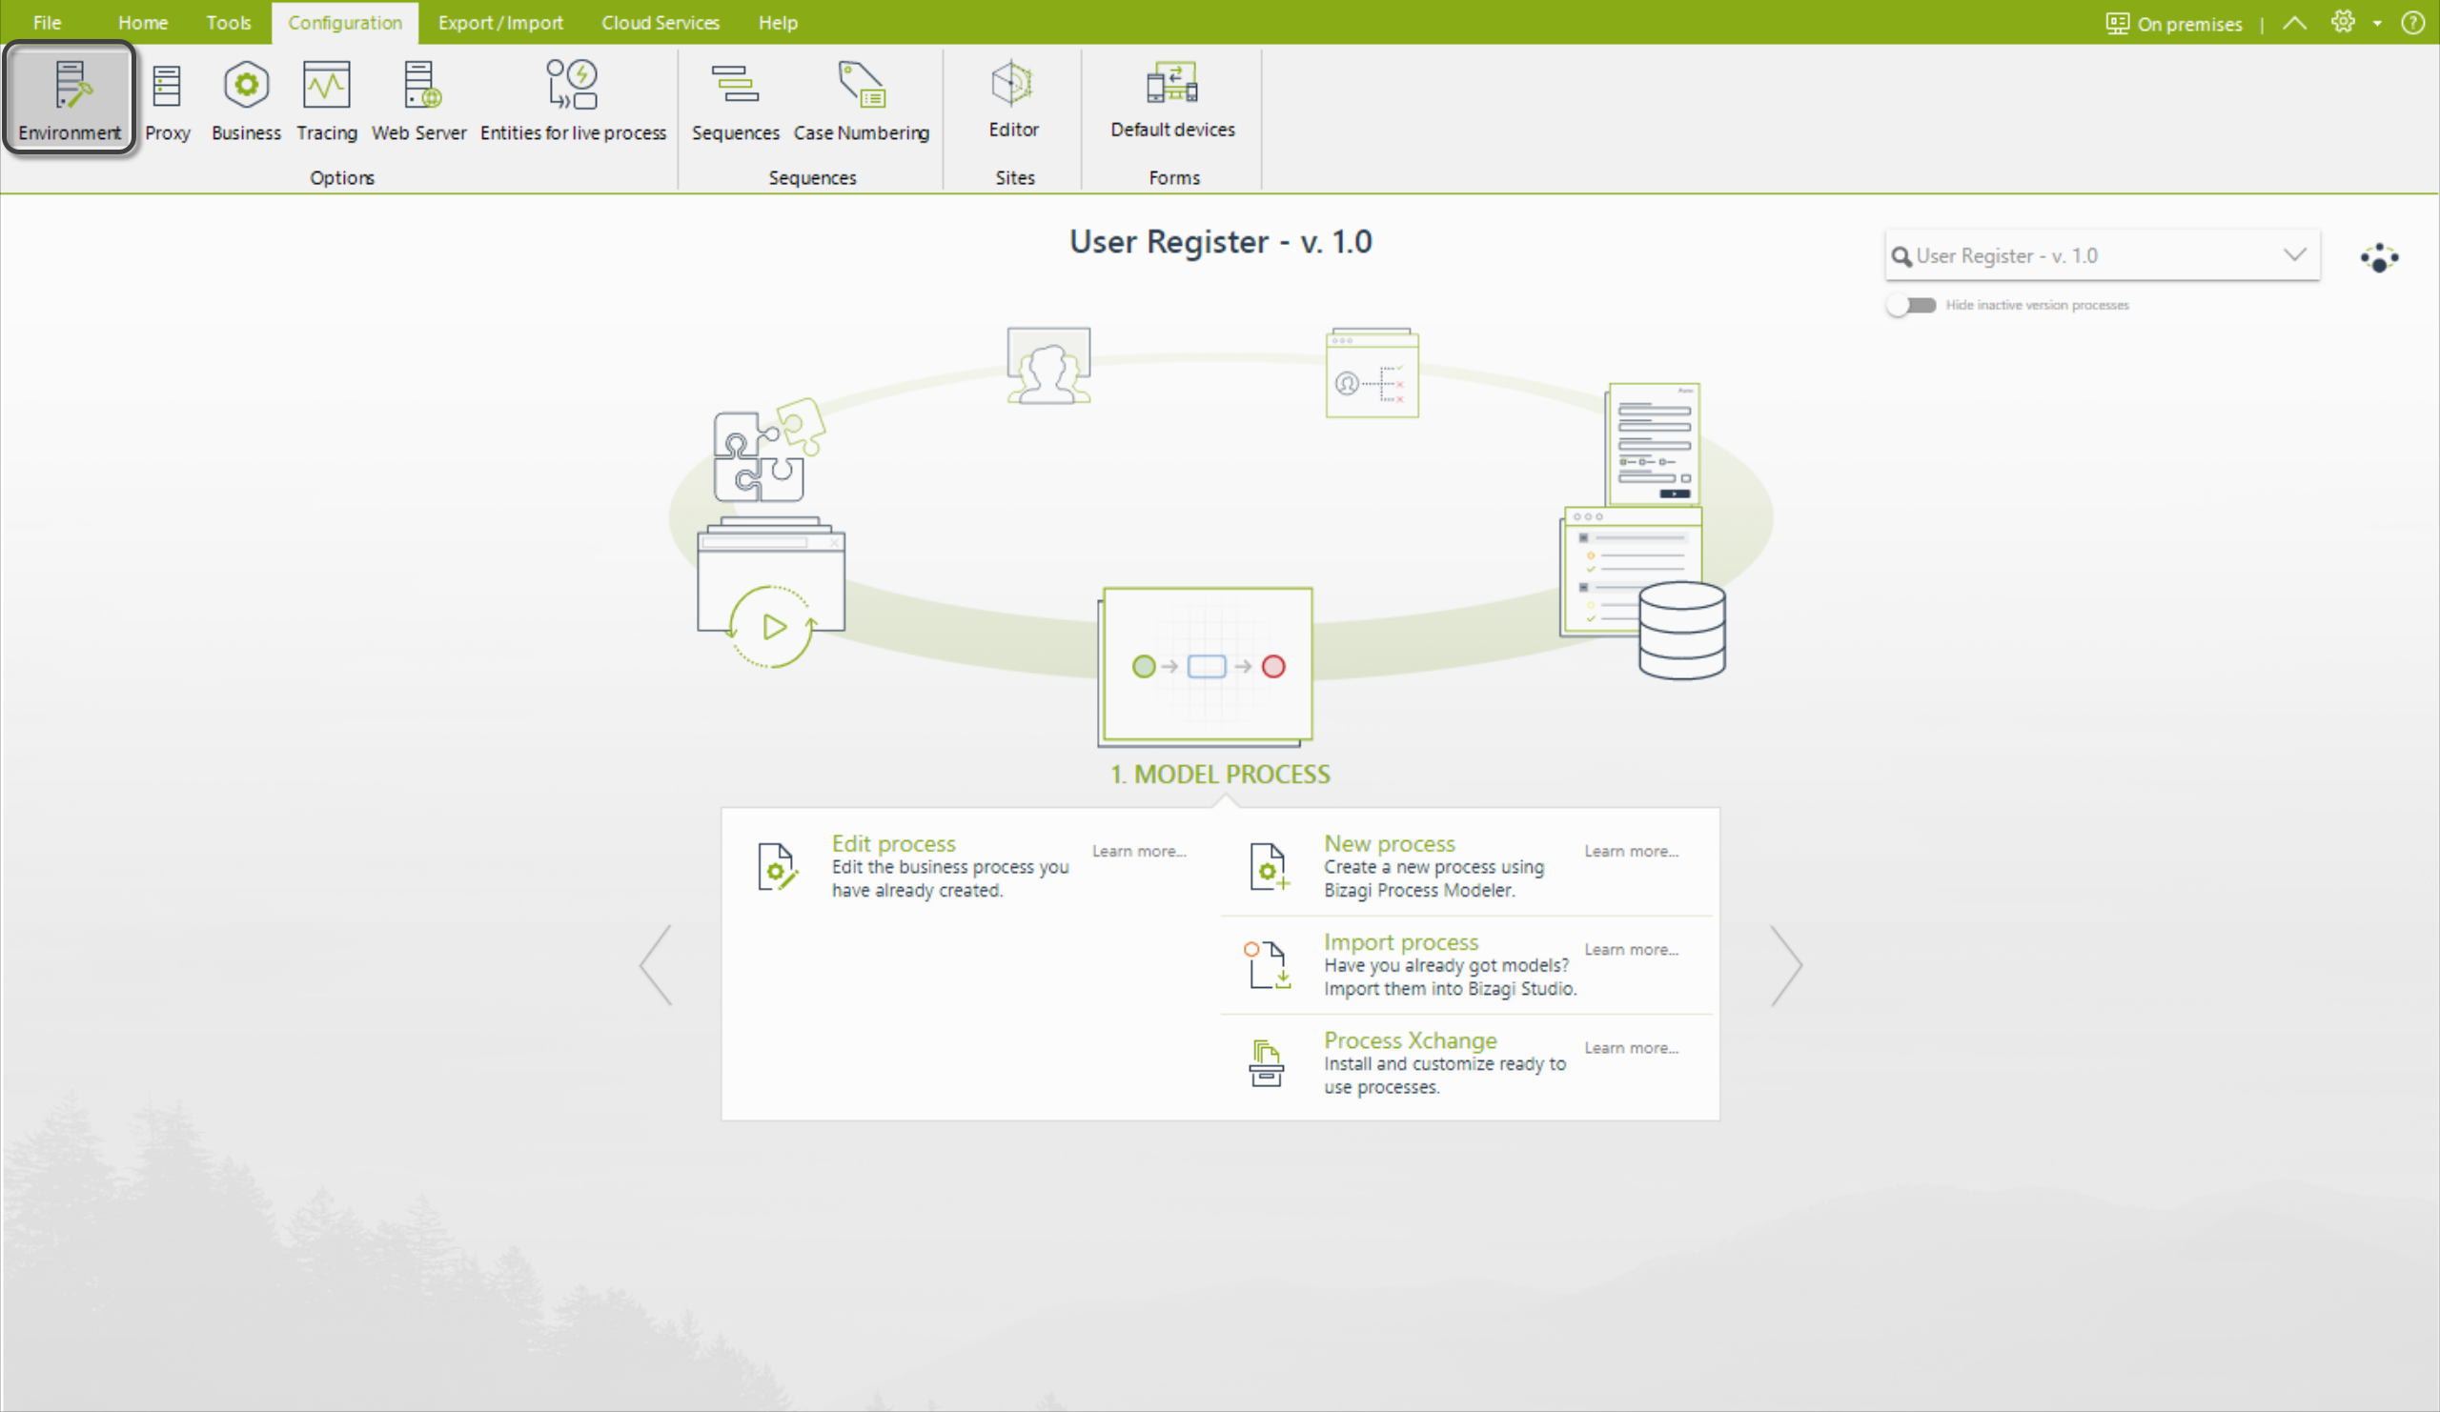Click the New process link
This screenshot has width=2440, height=1412.
1390,844
